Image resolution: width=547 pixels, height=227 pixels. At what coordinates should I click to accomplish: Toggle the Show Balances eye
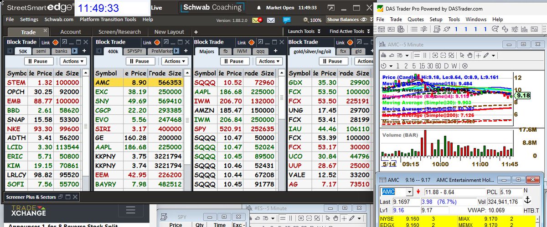coord(363,20)
